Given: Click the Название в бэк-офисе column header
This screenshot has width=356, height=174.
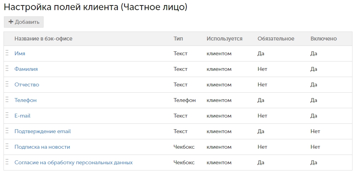Looking at the screenshot, I should pyautogui.click(x=43, y=39).
